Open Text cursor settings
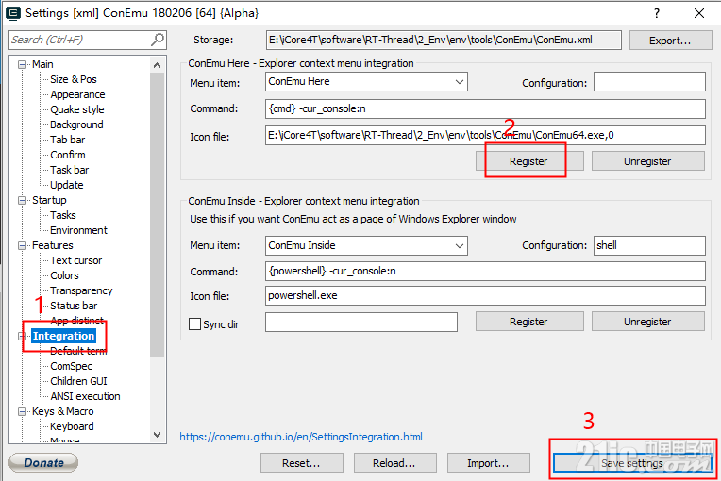The width and height of the screenshot is (721, 481). tap(75, 260)
